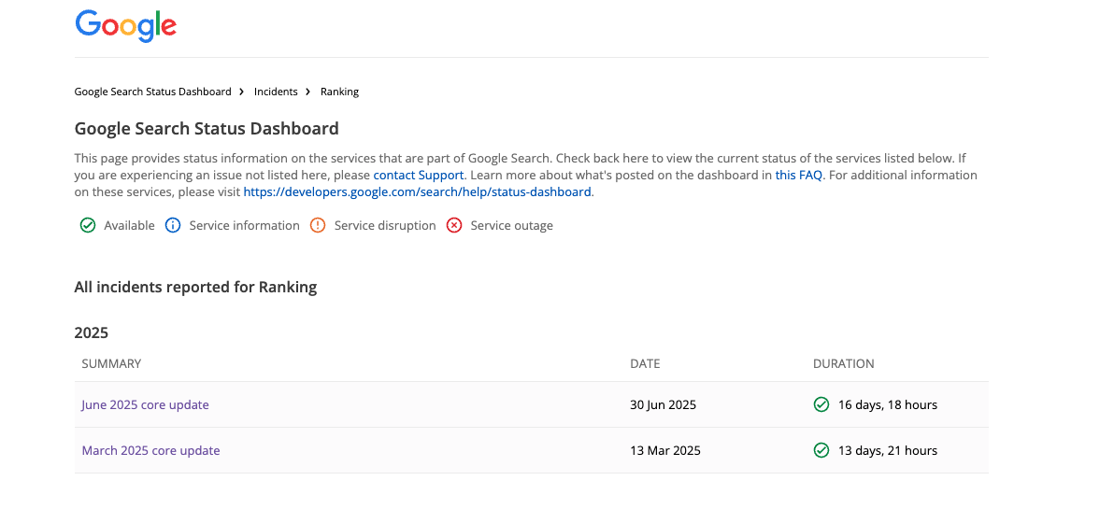Click the Available legend label
Image resolution: width=1114 pixels, height=509 pixels.
(129, 226)
